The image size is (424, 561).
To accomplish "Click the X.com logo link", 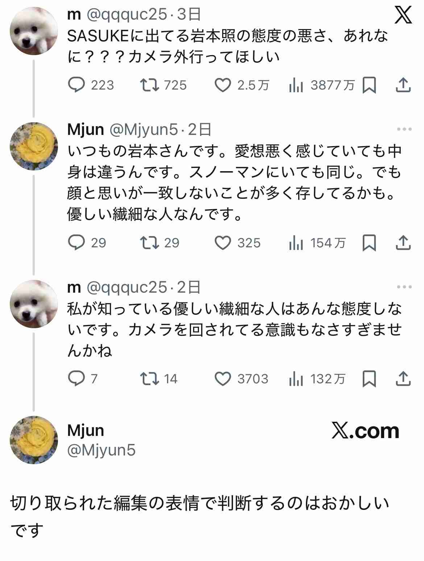I will tap(365, 431).
